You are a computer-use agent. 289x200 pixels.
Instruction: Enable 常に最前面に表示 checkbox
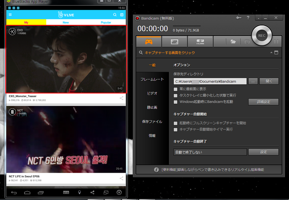point(176,89)
